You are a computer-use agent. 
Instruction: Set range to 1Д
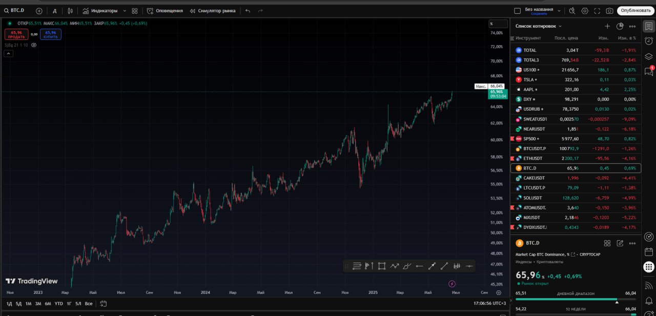[9, 304]
